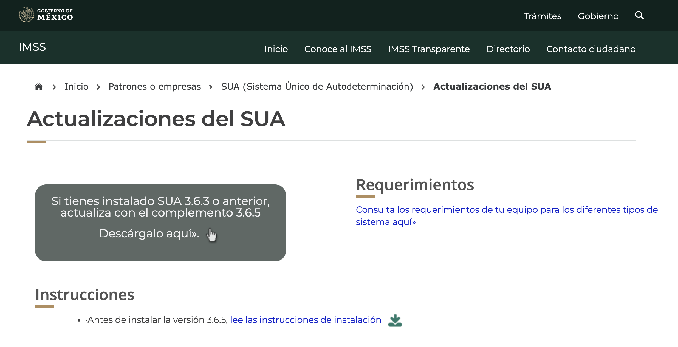The height and width of the screenshot is (347, 678).
Task: Open the Trámites menu
Action: [x=542, y=16]
